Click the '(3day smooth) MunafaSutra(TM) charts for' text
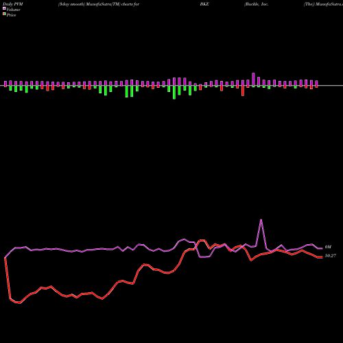Screen dimensions: 343x343 99,4
